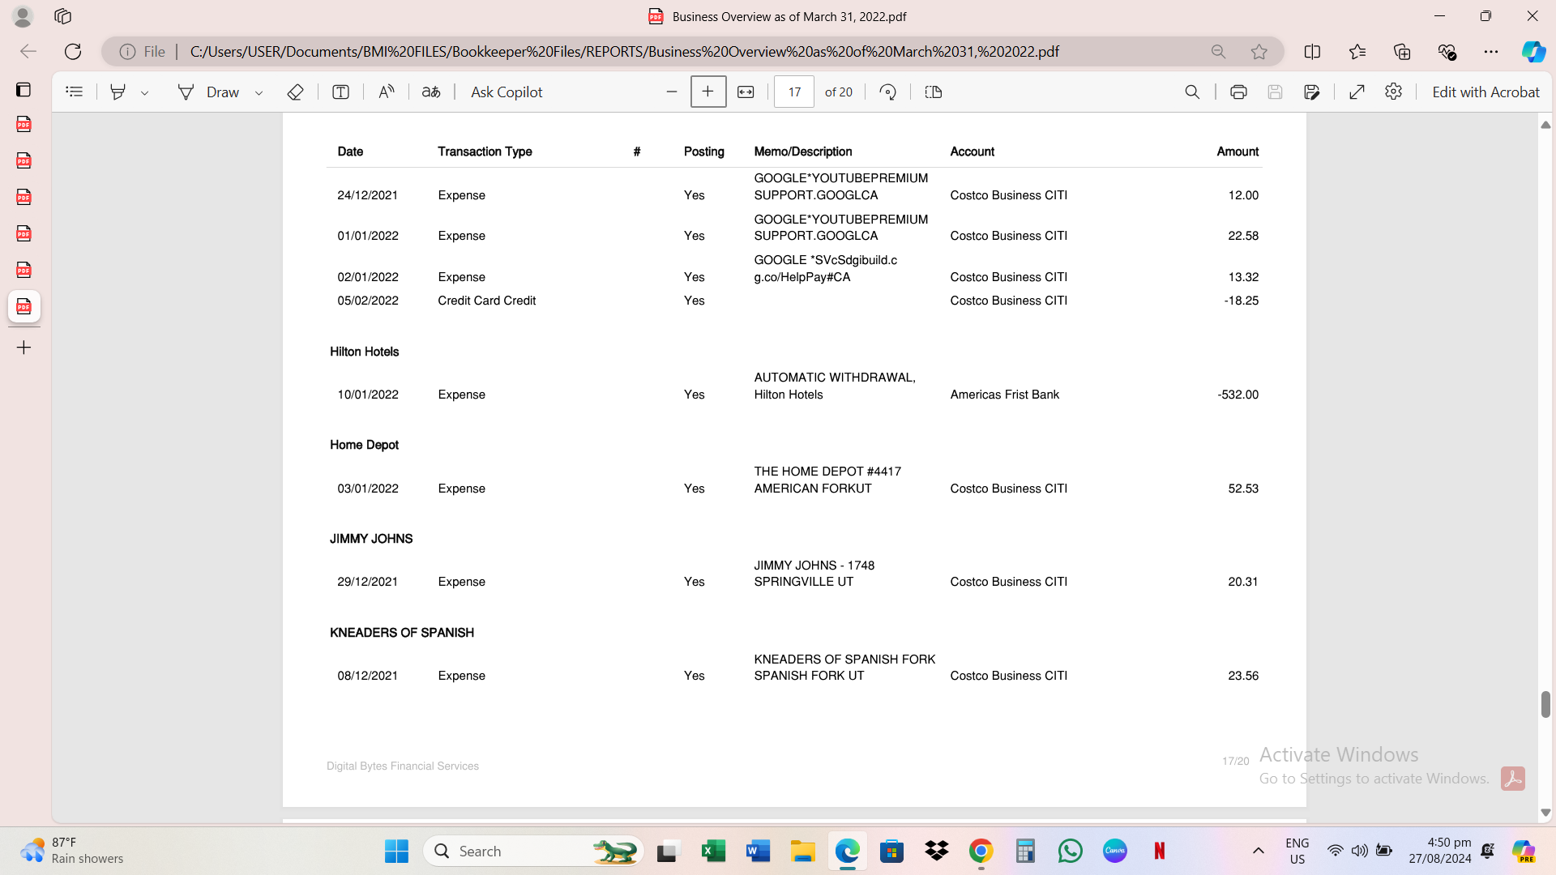The height and width of the screenshot is (875, 1556).
Task: View site information icon next to File
Action: tap(127, 52)
